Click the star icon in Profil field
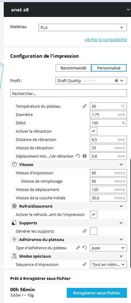The width and height of the screenshot is (131, 303). (x=116, y=81)
